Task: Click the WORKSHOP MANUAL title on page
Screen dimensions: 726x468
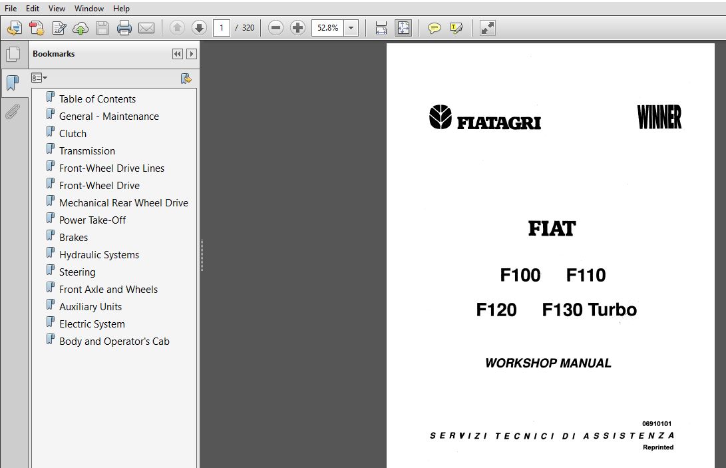Action: pyautogui.click(x=548, y=363)
